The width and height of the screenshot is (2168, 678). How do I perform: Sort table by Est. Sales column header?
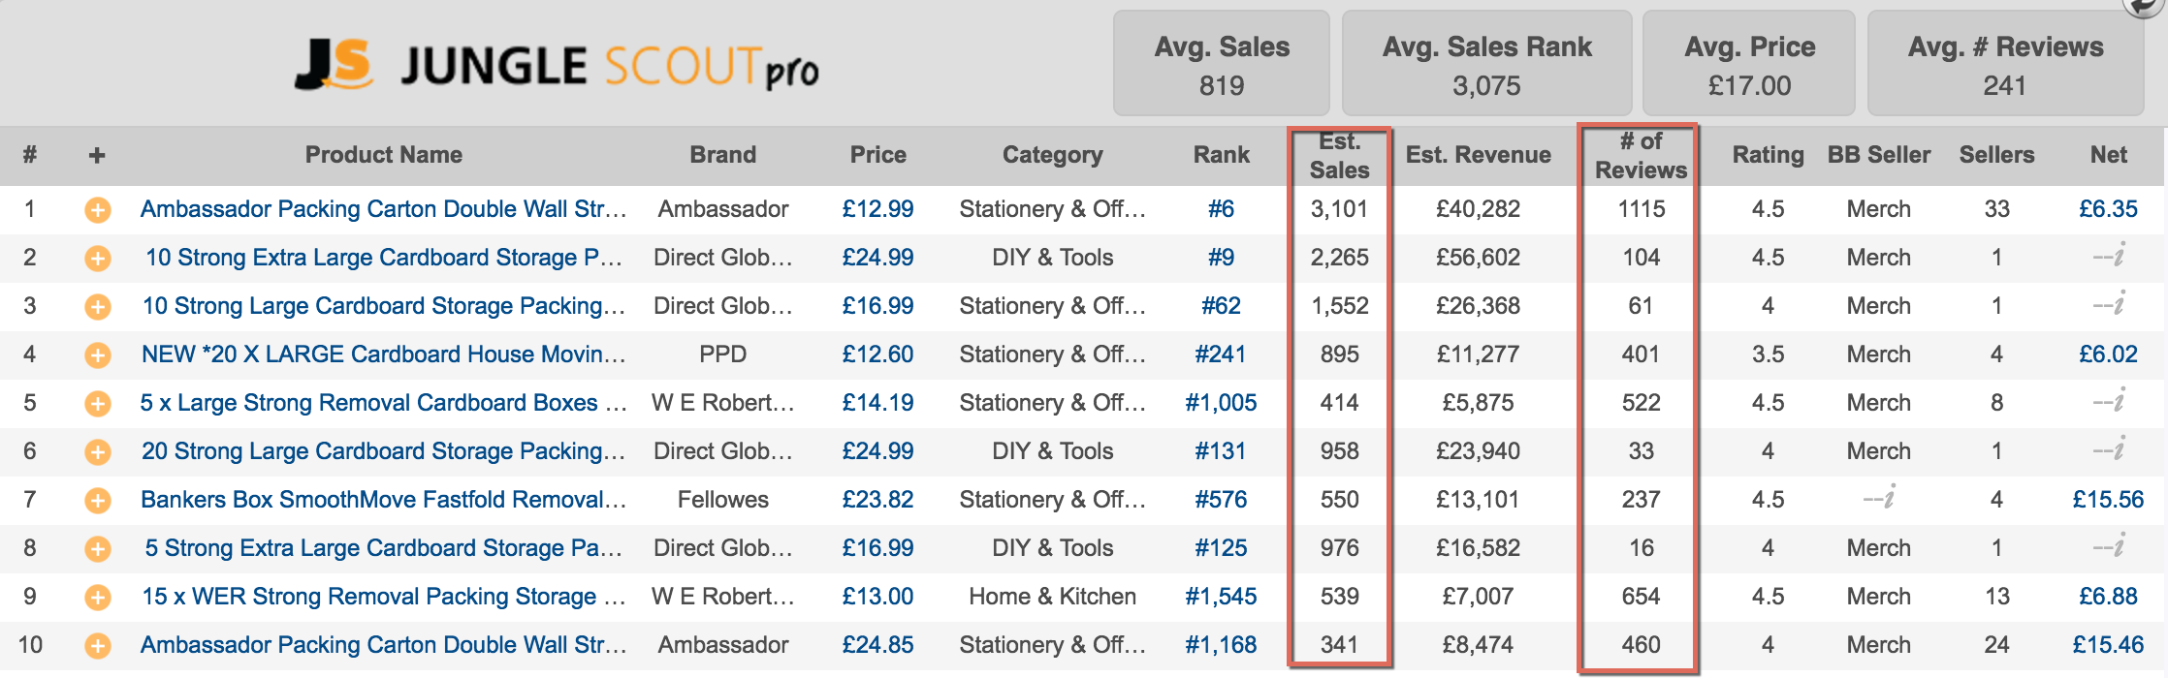click(x=1339, y=156)
